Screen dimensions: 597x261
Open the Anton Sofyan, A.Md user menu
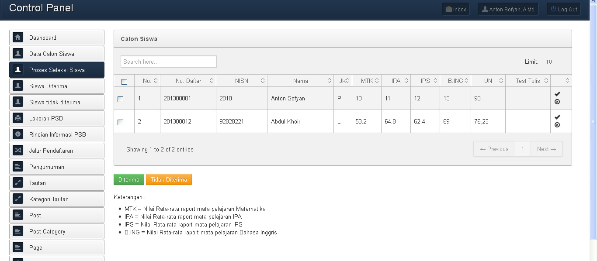(508, 9)
